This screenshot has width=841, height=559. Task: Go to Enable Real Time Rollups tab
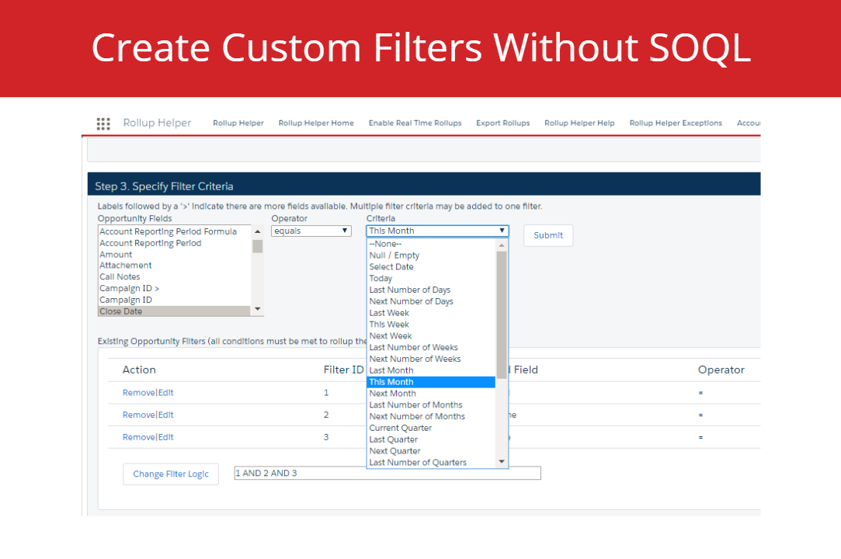pos(415,123)
